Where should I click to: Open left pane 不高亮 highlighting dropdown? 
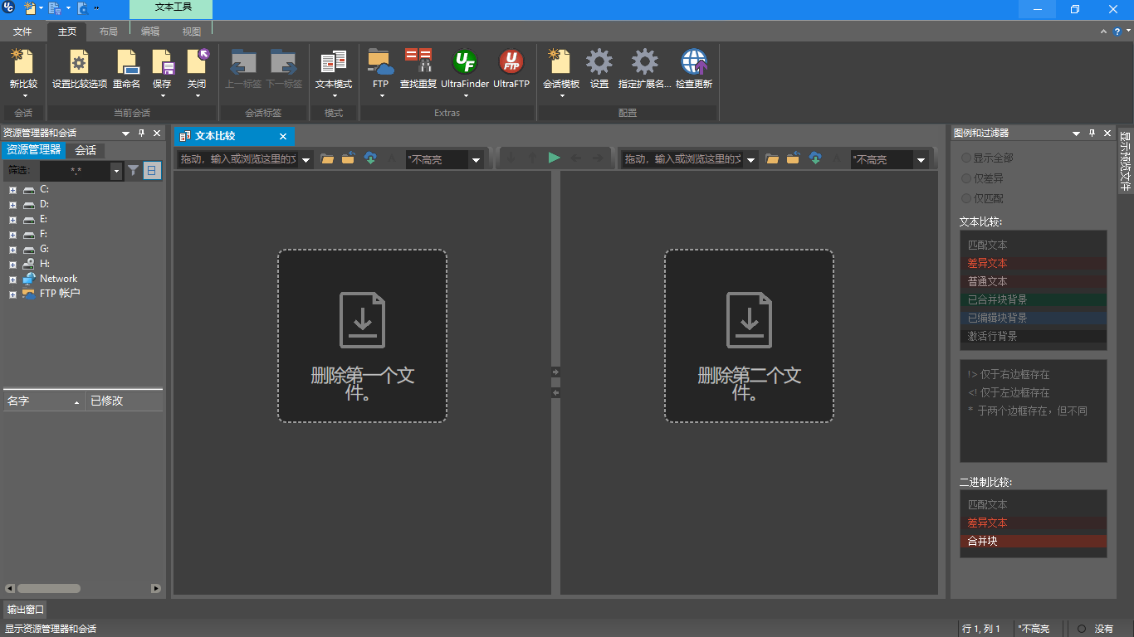(476, 159)
